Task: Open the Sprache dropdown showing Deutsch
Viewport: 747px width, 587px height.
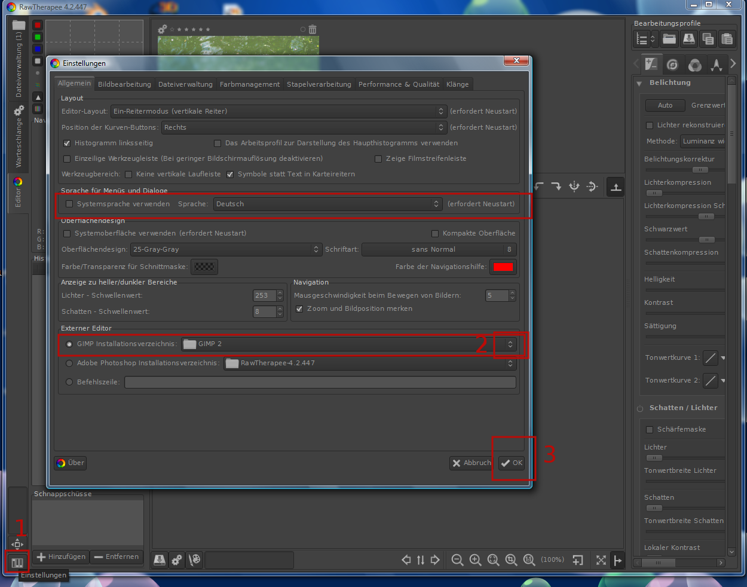Action: pyautogui.click(x=328, y=204)
